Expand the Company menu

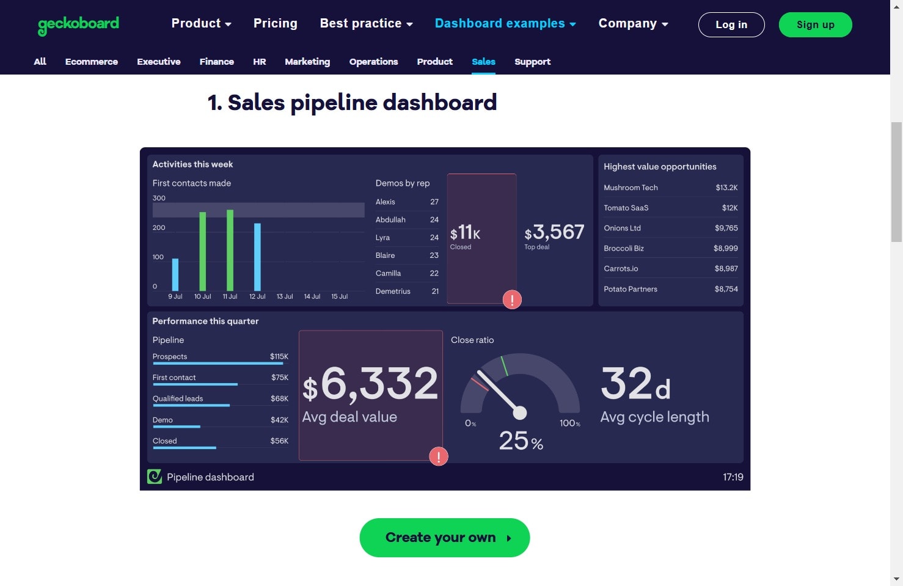pyautogui.click(x=634, y=23)
